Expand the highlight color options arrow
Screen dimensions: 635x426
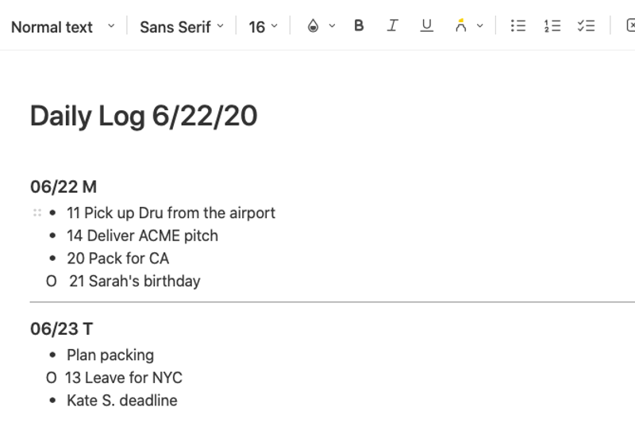(x=480, y=26)
